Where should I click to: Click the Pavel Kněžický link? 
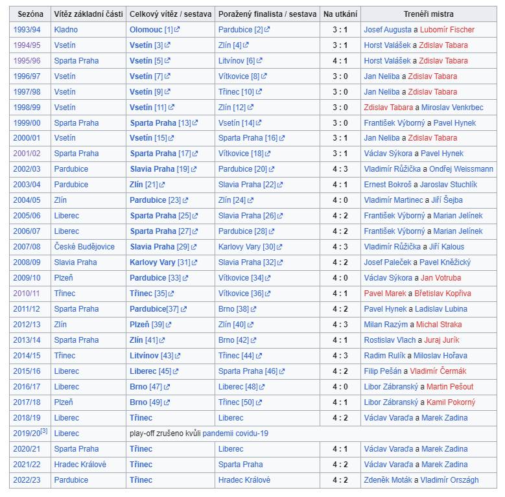point(445,262)
